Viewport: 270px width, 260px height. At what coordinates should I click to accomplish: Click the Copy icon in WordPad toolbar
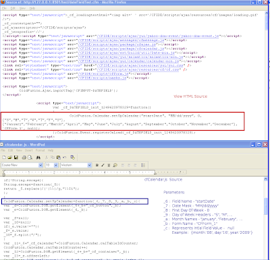[x=53, y=158]
